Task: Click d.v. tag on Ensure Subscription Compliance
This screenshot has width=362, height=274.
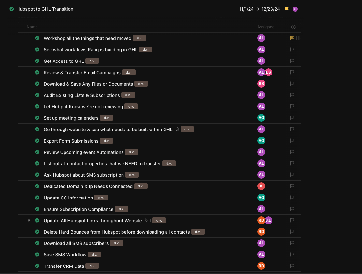Action: [x=122, y=209]
